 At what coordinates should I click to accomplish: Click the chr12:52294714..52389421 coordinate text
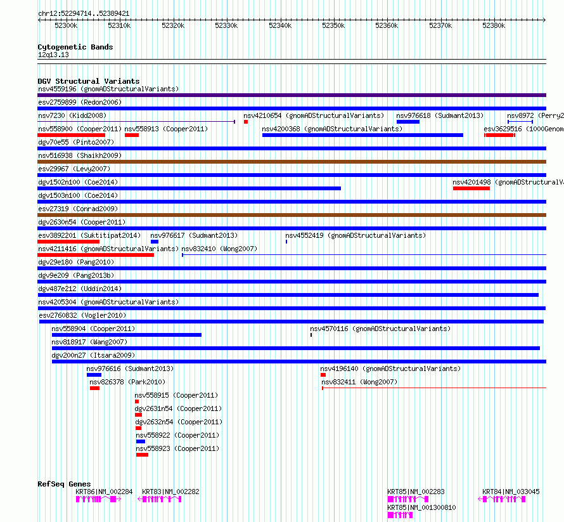click(x=84, y=14)
